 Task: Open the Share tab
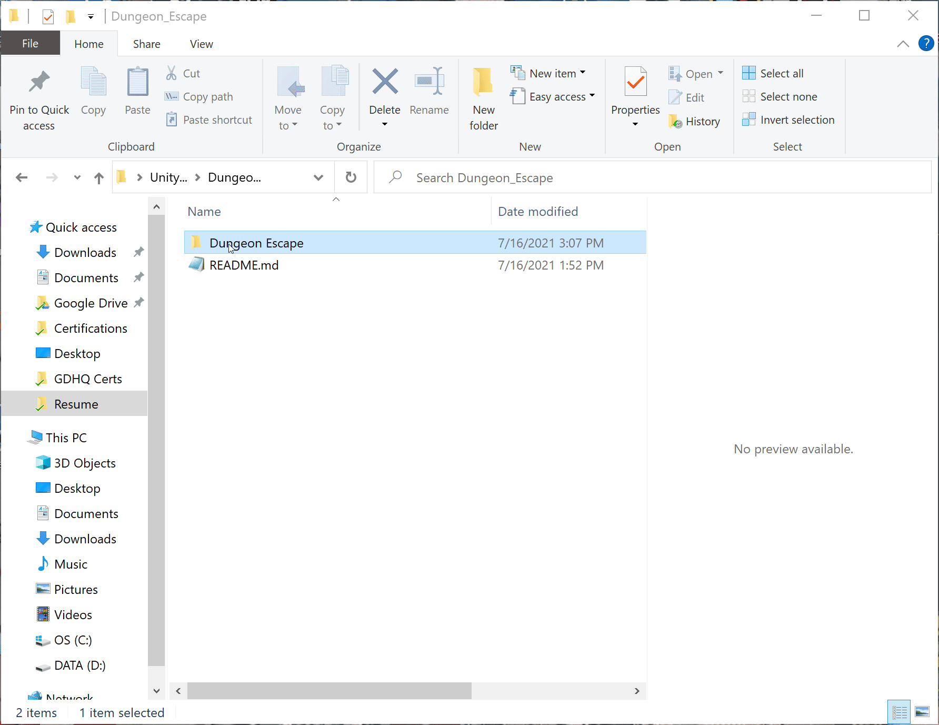(x=146, y=44)
